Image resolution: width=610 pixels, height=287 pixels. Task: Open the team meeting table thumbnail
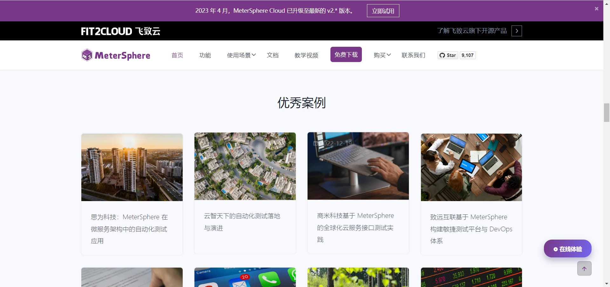click(471, 167)
